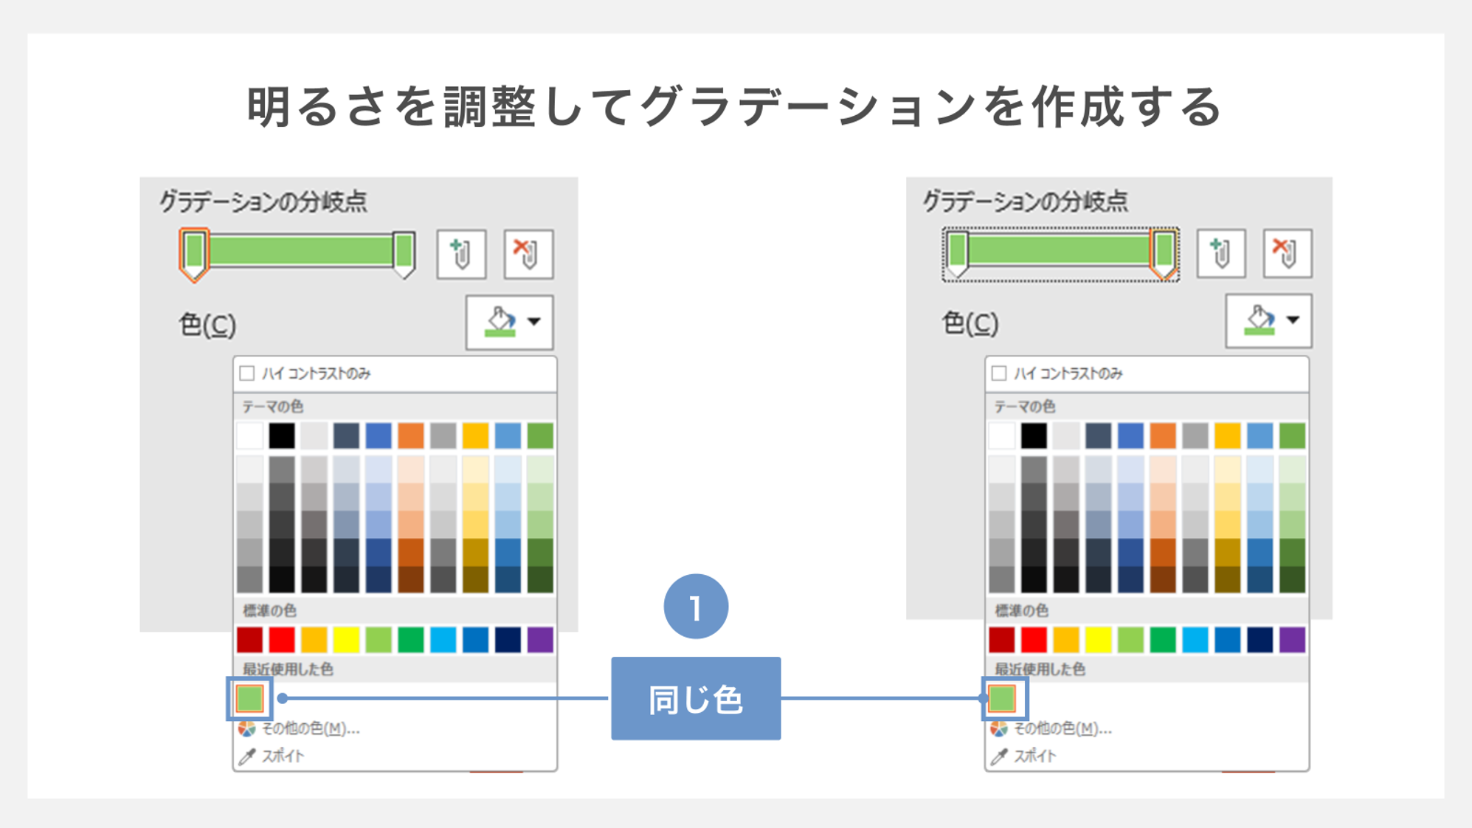Select left gradient stop on right panel slider
The height and width of the screenshot is (828, 1472).
tap(957, 255)
